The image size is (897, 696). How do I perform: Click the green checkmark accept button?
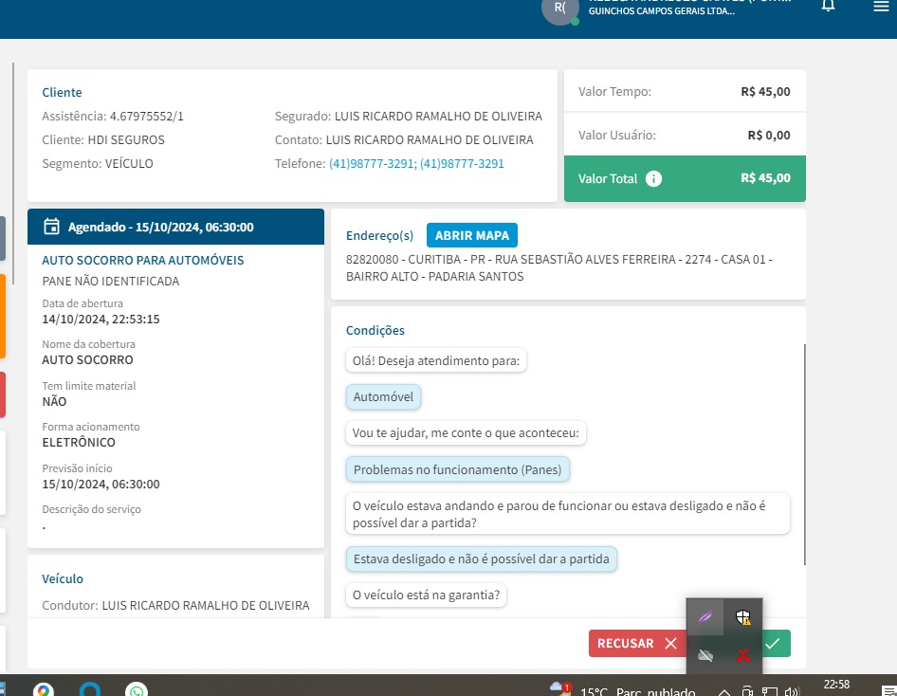pos(777,644)
